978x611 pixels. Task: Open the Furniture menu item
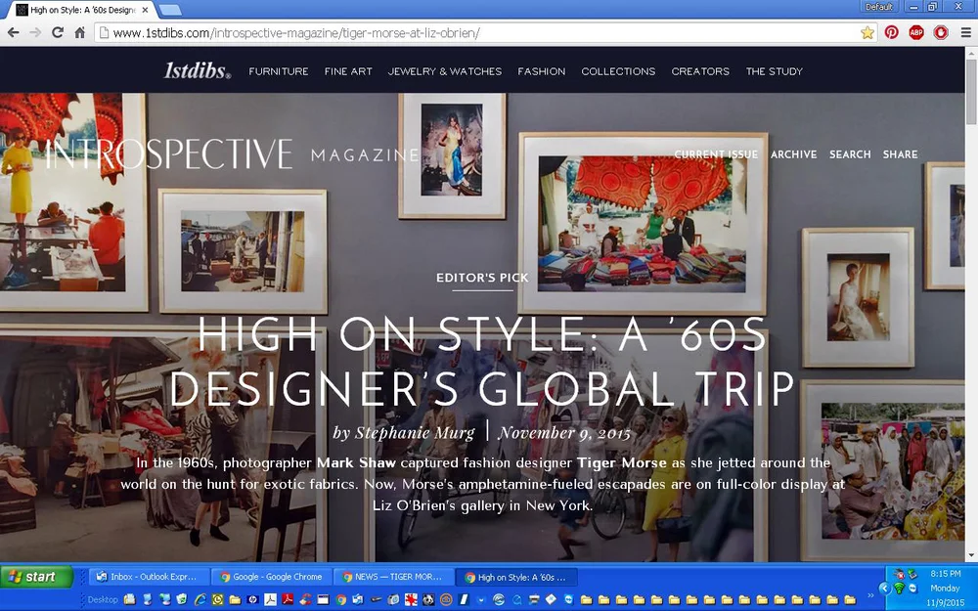278,71
